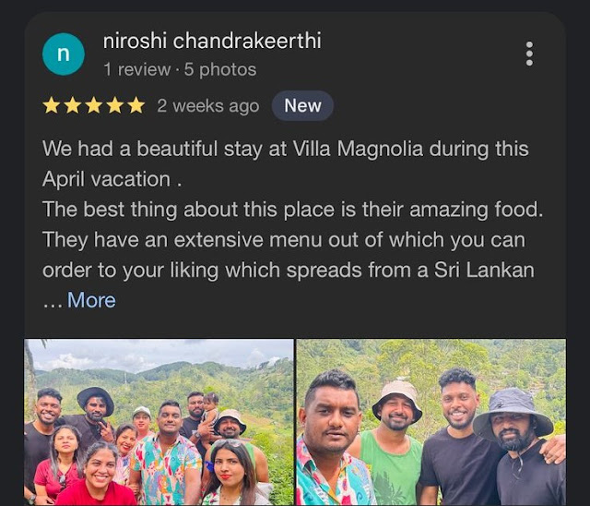Click the "We had a beautiful stay" line
The image size is (590, 506).
pyautogui.click(x=286, y=149)
